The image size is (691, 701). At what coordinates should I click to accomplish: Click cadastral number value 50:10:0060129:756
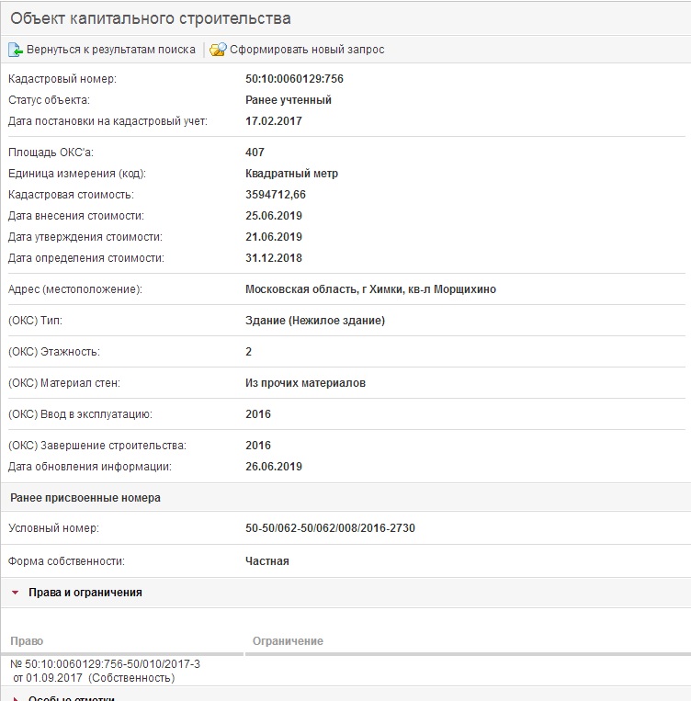point(294,79)
